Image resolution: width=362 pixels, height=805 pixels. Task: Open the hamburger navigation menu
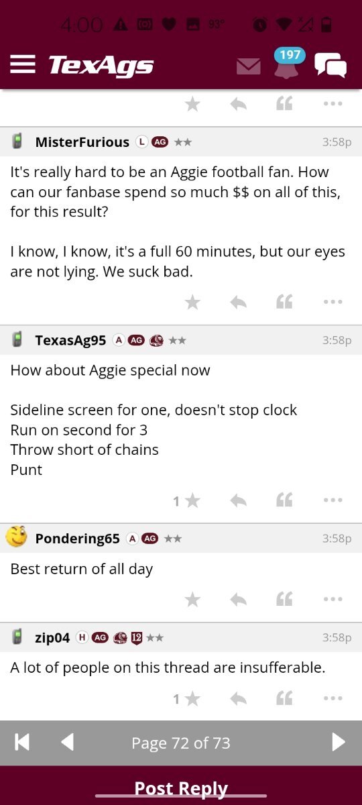click(x=23, y=64)
